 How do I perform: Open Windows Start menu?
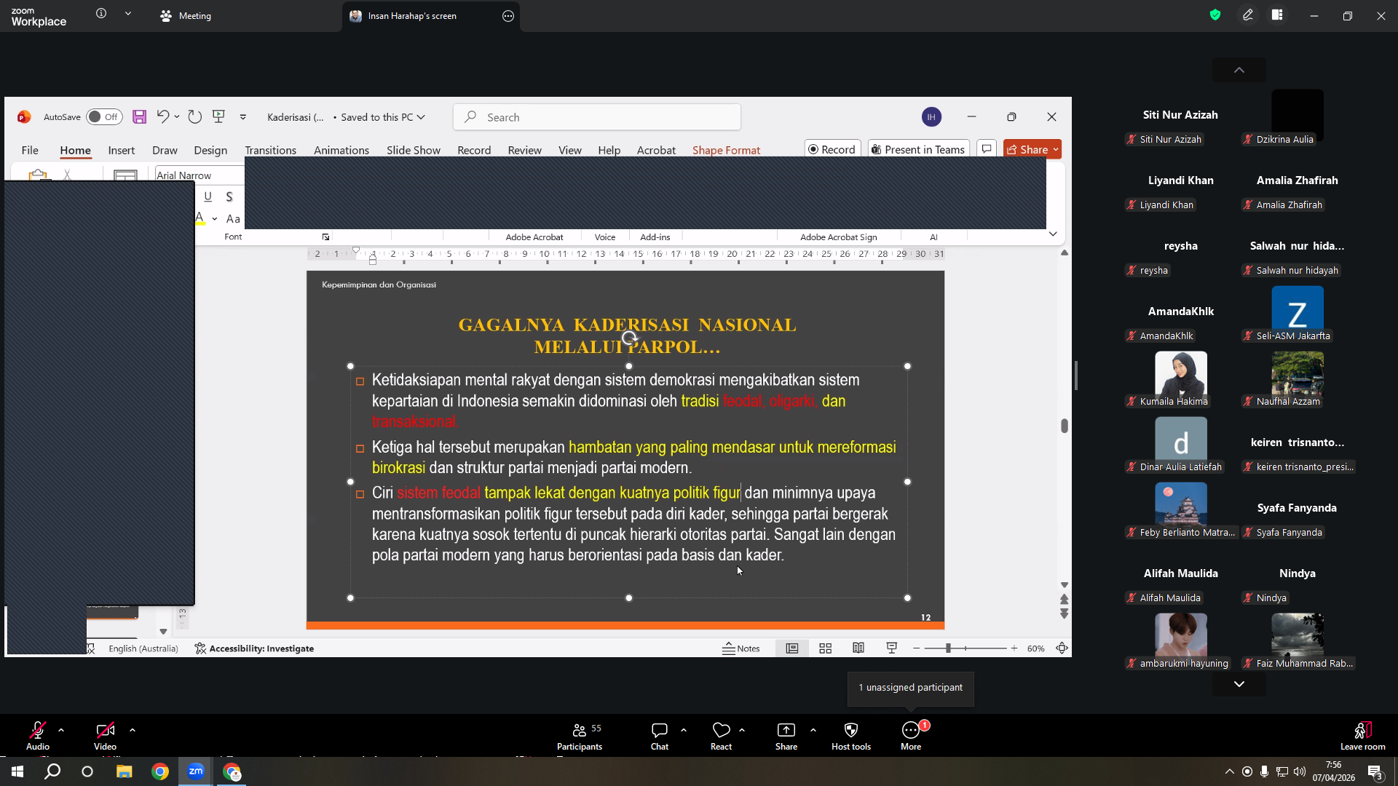(17, 771)
